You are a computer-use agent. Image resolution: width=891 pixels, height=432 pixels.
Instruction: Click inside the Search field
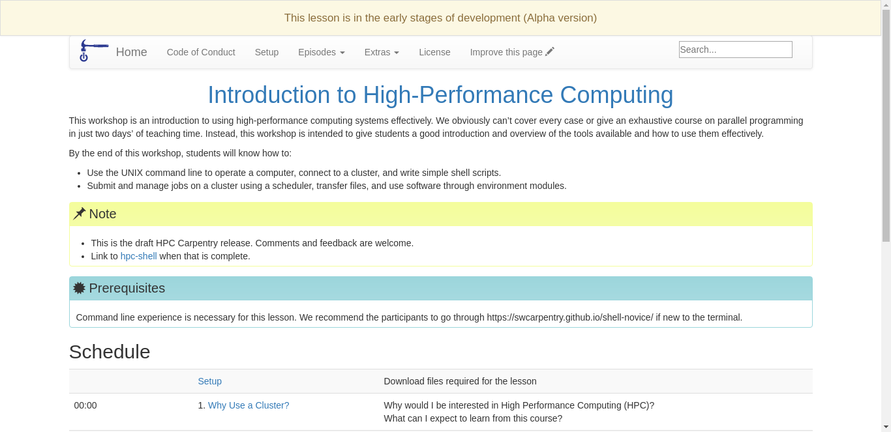click(735, 49)
